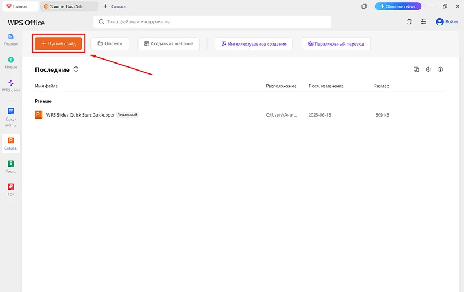Open WPS с ИИ in sidebar

click(11, 83)
